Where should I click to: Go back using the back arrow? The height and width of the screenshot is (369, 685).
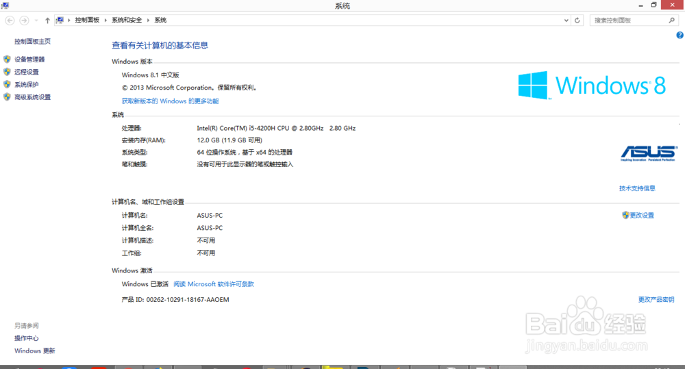coord(10,21)
